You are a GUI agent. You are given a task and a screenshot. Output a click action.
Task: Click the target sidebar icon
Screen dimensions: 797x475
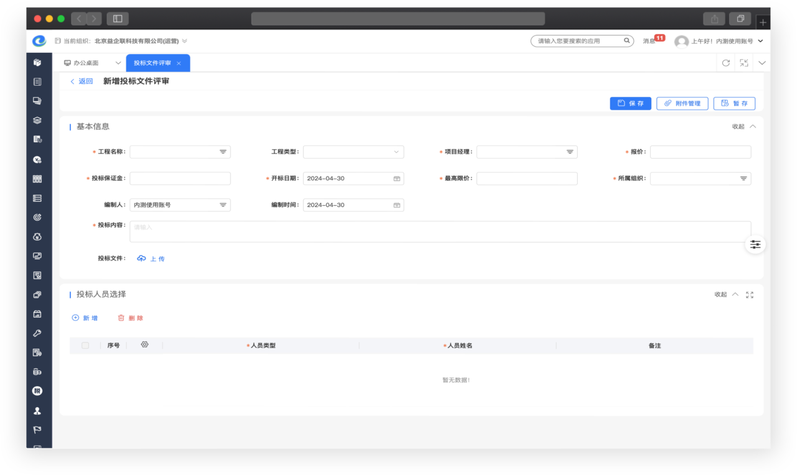[x=37, y=217]
